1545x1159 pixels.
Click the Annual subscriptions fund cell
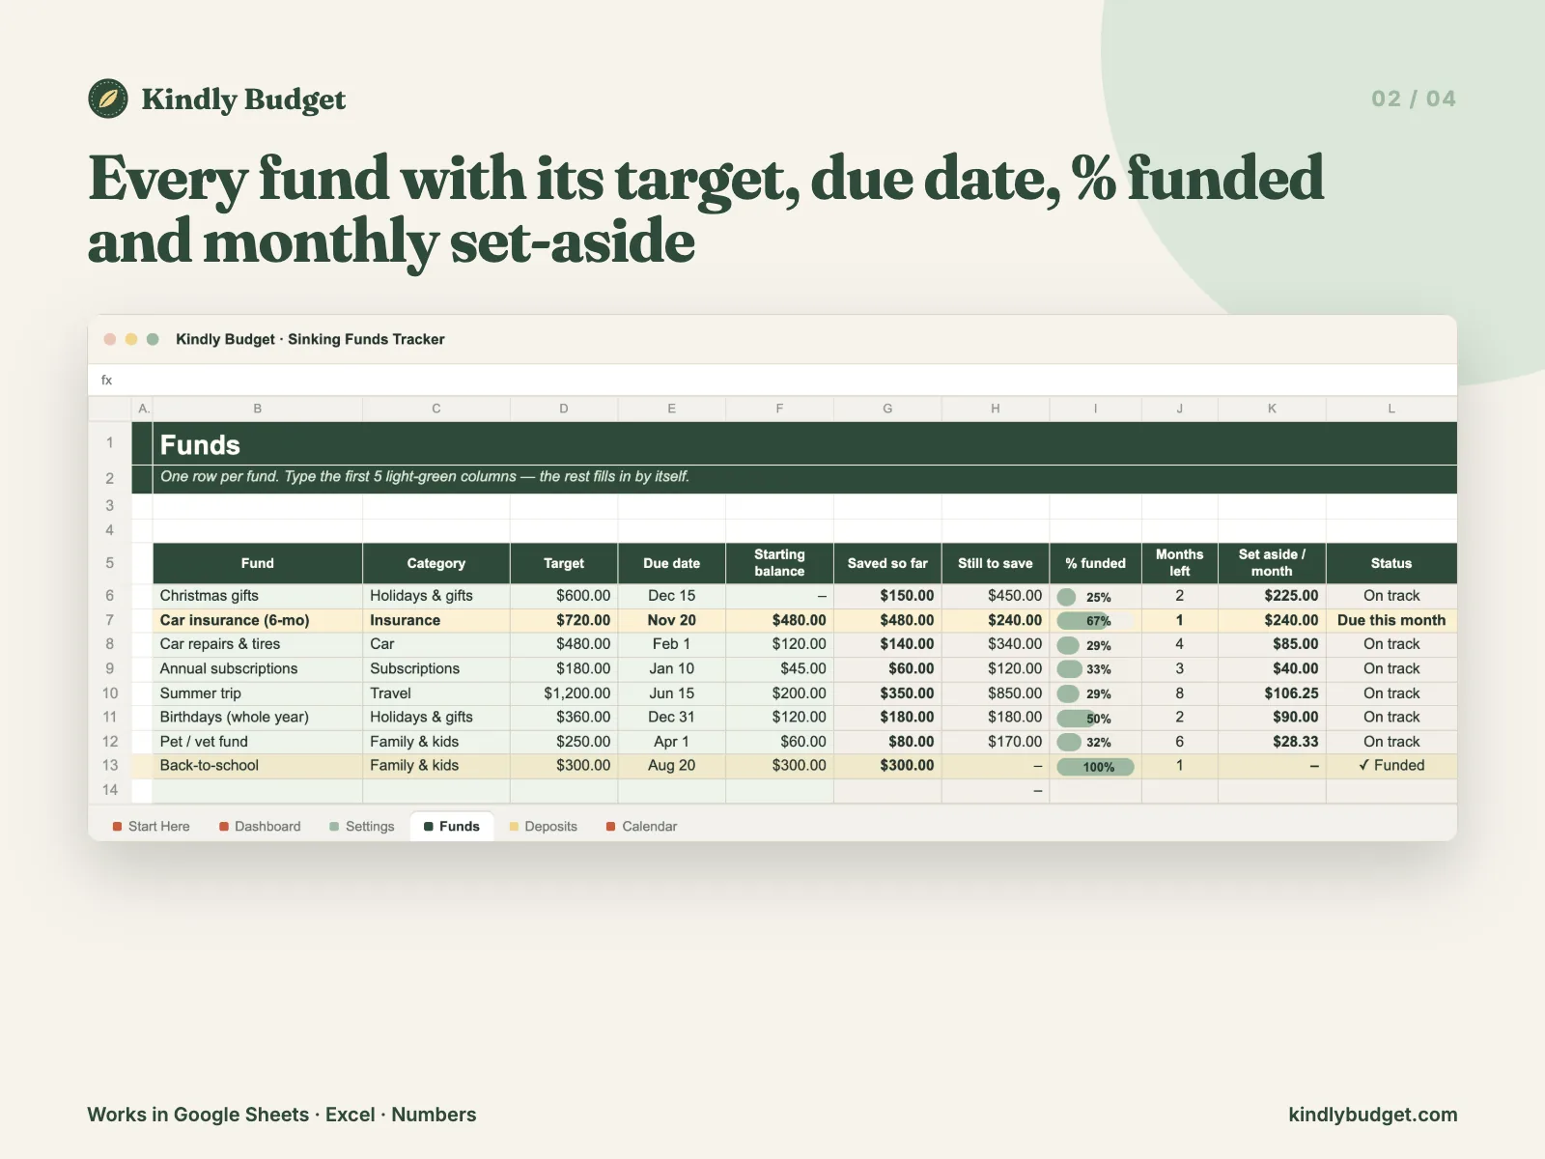(258, 668)
